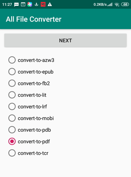Image resolution: width=131 pixels, height=177 pixels.
Task: Select the convert-to-lrf radio button
Action: pos(28,107)
